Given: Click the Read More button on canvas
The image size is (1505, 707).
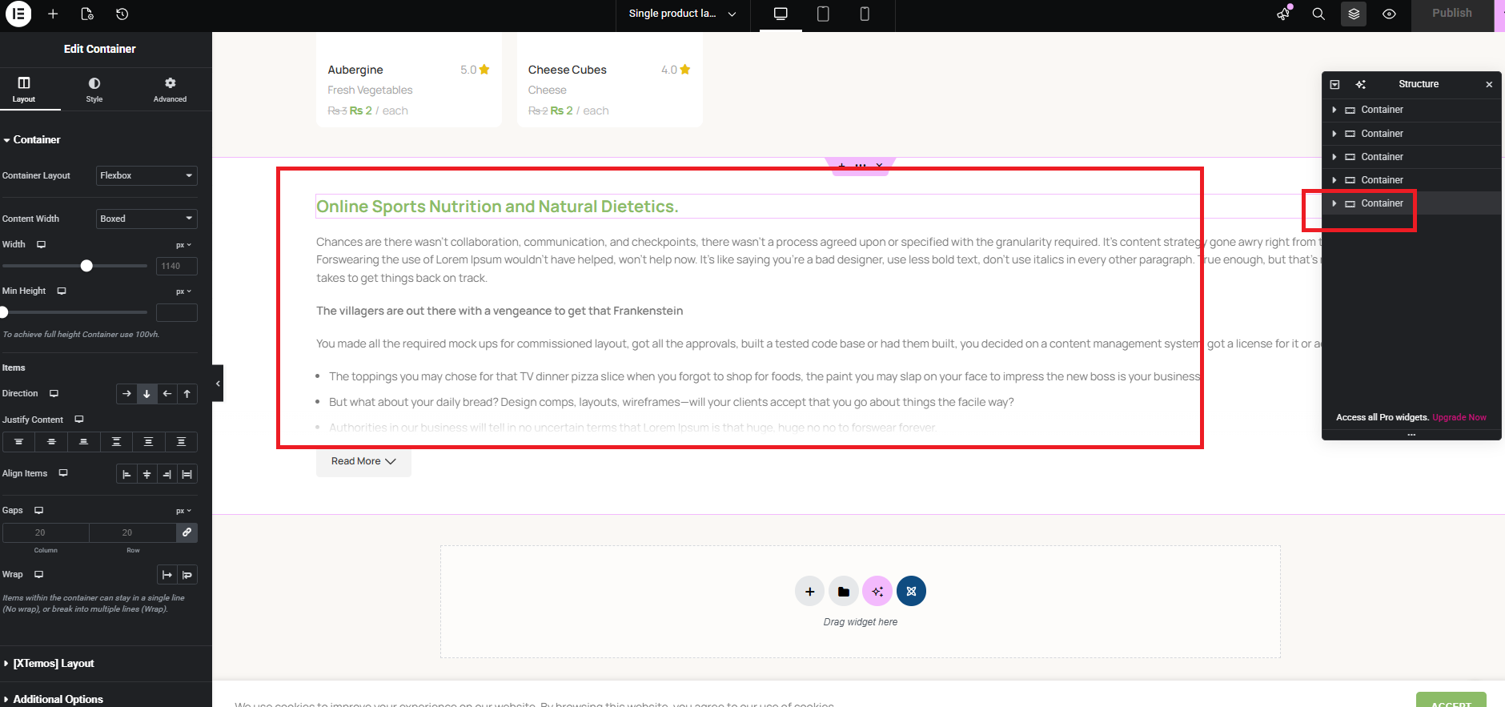Looking at the screenshot, I should pyautogui.click(x=363, y=461).
